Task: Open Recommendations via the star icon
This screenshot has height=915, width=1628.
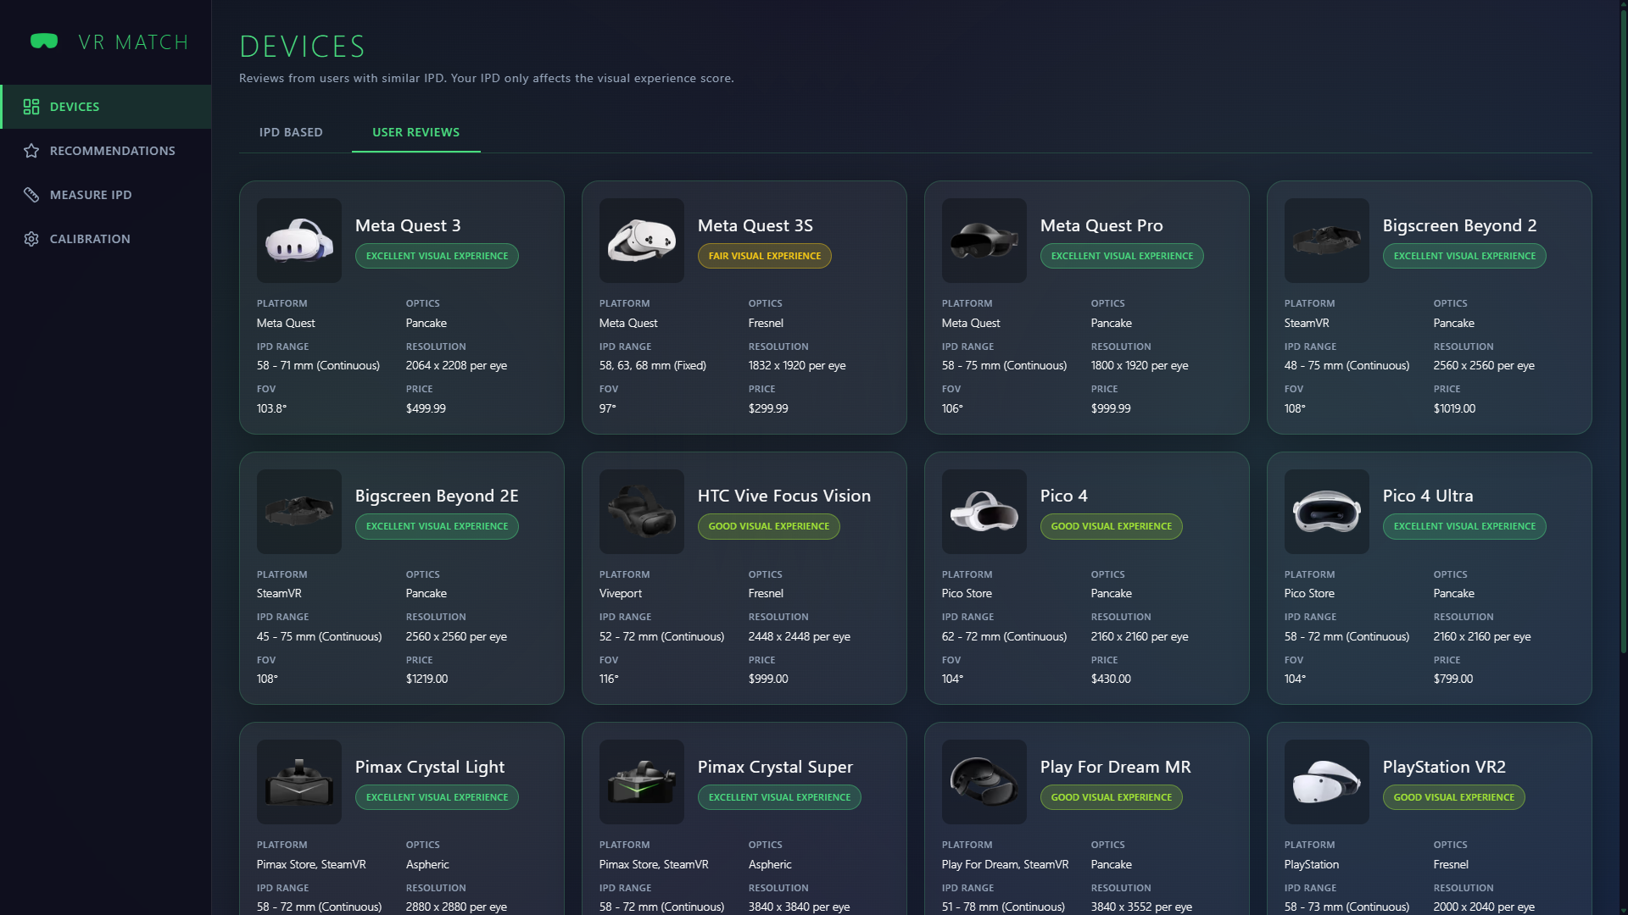Action: (x=31, y=151)
